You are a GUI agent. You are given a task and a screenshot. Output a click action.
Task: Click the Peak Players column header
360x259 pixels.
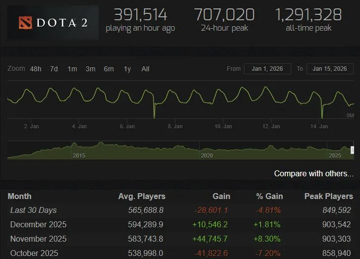tap(329, 196)
